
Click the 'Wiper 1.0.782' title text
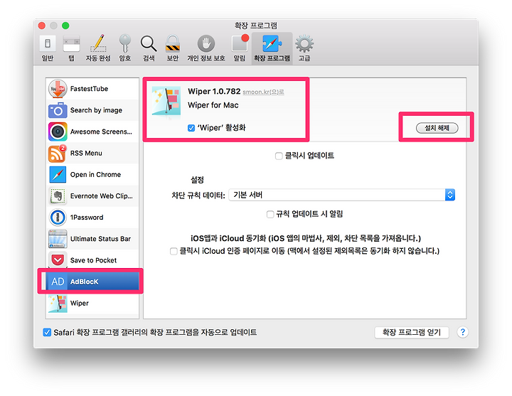point(214,92)
